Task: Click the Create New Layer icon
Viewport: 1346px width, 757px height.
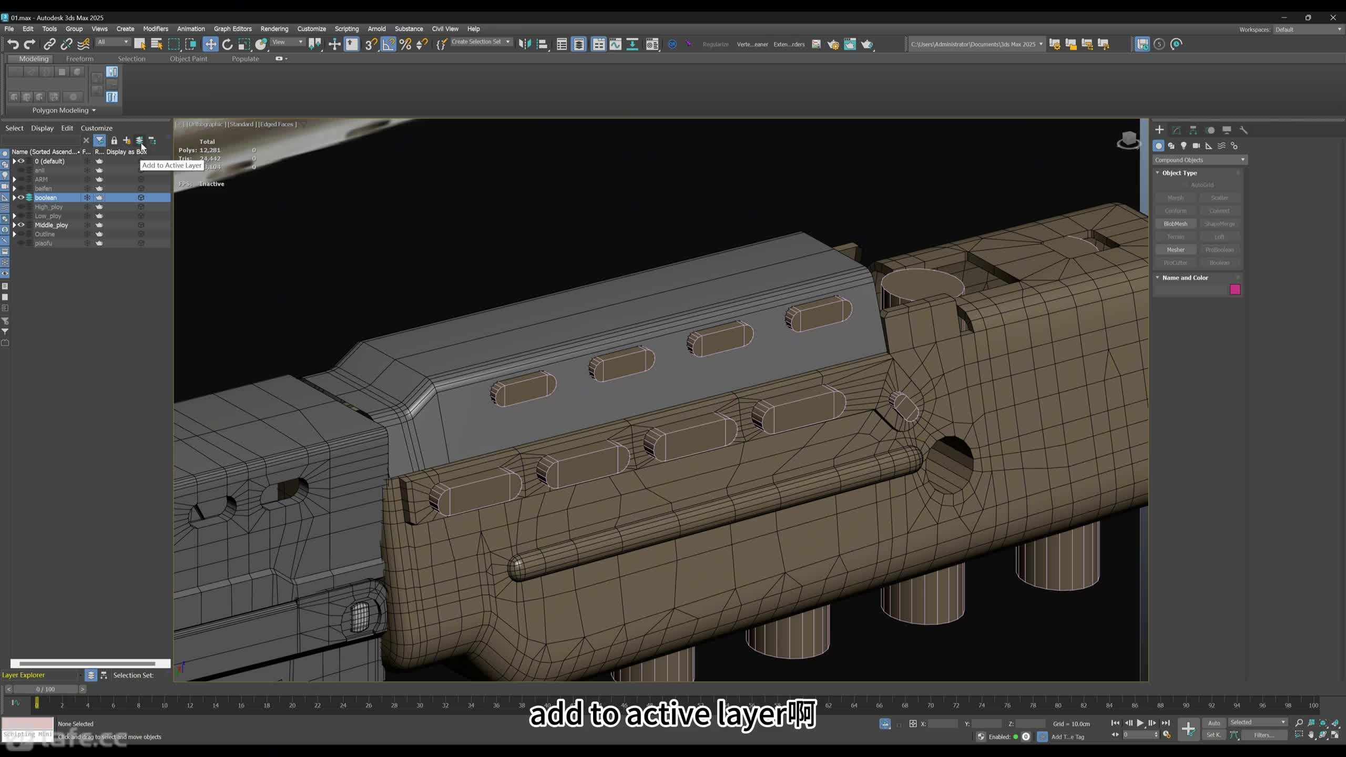Action: pyautogui.click(x=127, y=140)
